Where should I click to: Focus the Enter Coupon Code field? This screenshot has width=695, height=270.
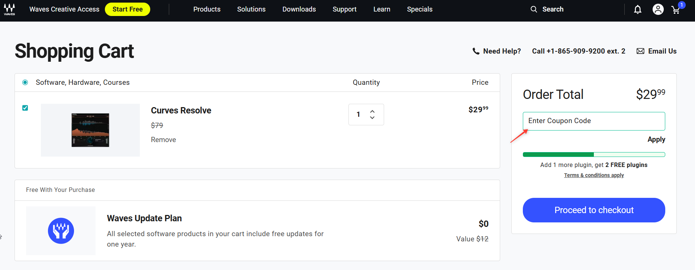[593, 121]
